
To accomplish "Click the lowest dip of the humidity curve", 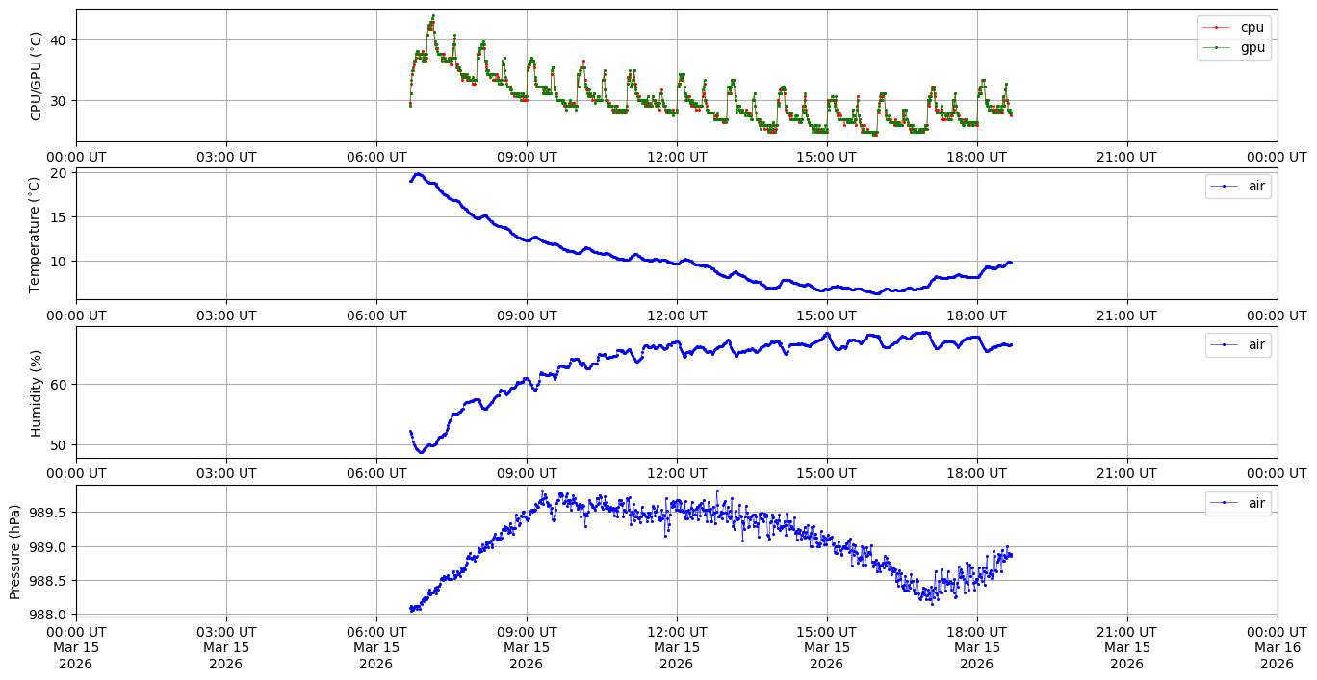I will (x=421, y=451).
